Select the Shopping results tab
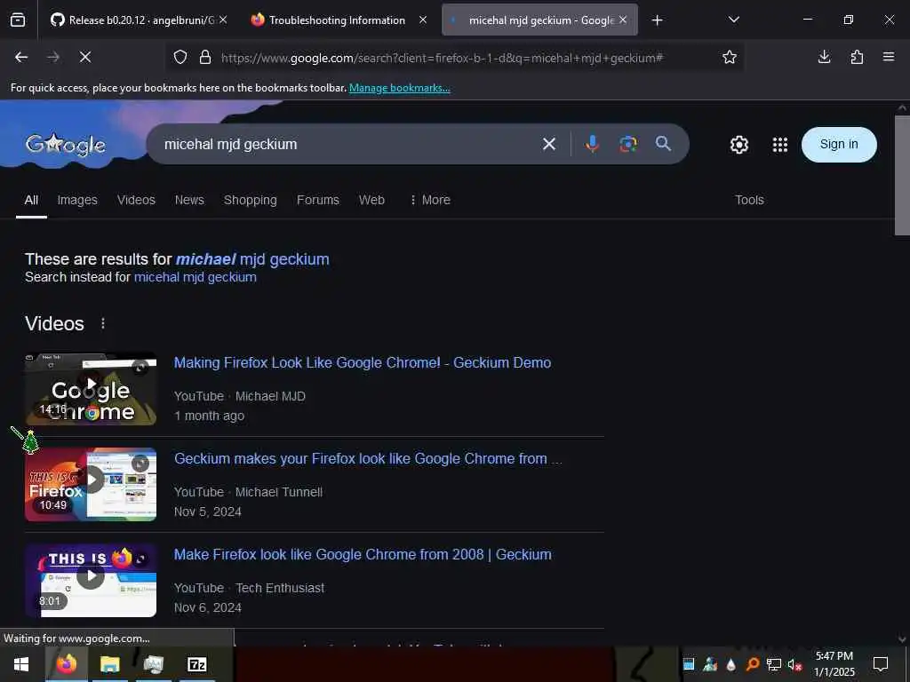This screenshot has width=910, height=682. pyautogui.click(x=250, y=200)
